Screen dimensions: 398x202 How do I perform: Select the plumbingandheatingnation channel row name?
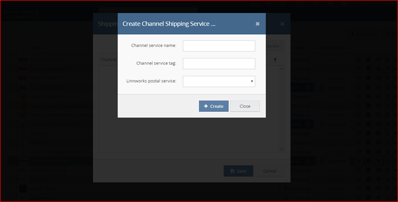pyautogui.click(x=58, y=152)
